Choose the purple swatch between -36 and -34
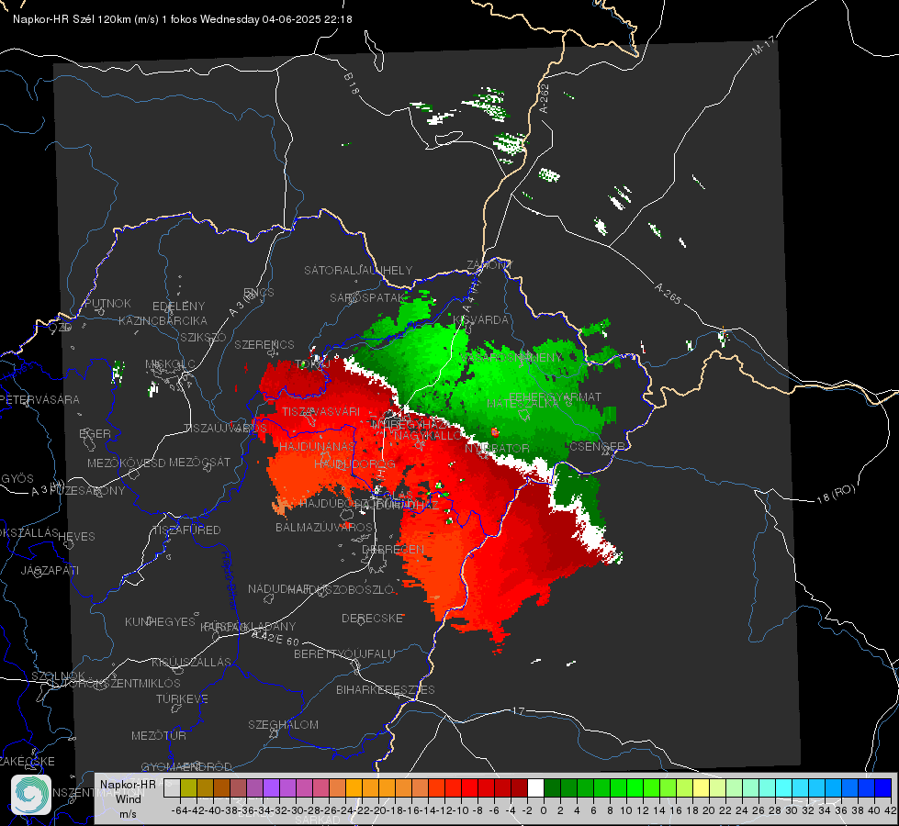 coord(271,787)
